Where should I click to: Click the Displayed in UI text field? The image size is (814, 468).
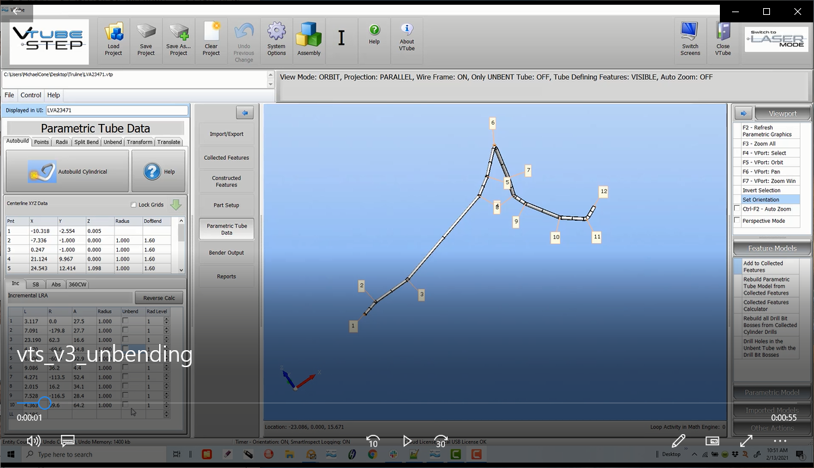116,110
